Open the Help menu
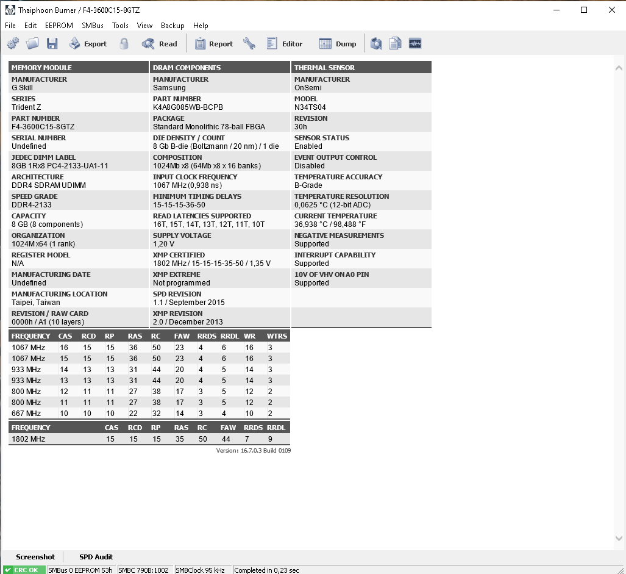The width and height of the screenshot is (626, 574). [201, 26]
